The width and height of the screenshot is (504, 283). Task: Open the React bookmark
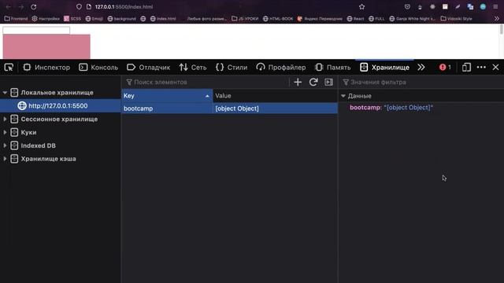coord(355,19)
